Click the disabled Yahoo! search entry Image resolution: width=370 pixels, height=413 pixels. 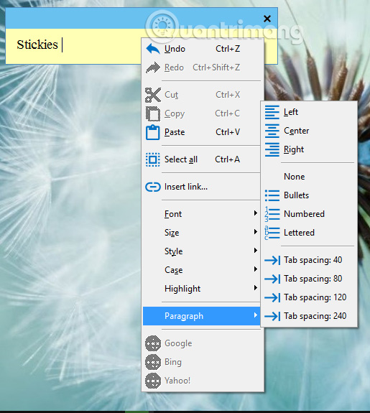coord(202,381)
